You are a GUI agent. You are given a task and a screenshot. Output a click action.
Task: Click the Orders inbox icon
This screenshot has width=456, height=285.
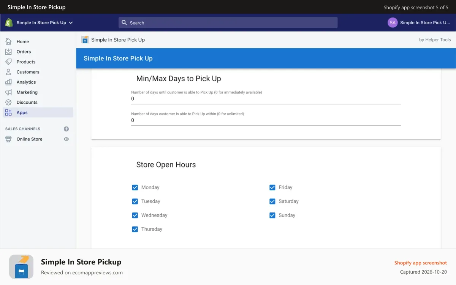pyautogui.click(x=8, y=52)
